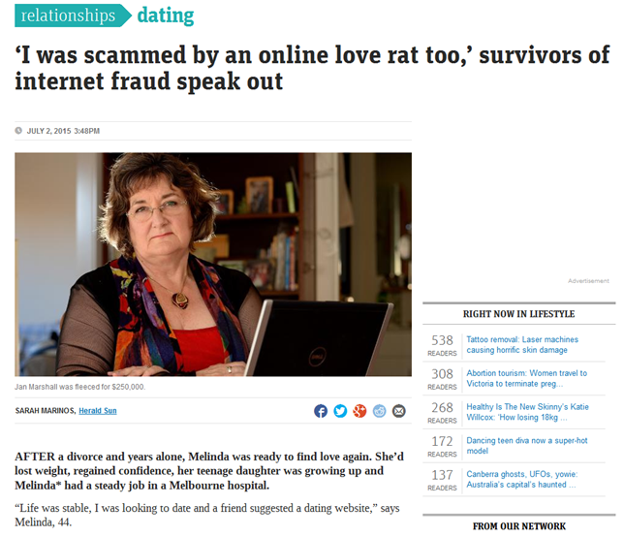The width and height of the screenshot is (624, 537).
Task: Share the article on Reddit
Action: [379, 410]
